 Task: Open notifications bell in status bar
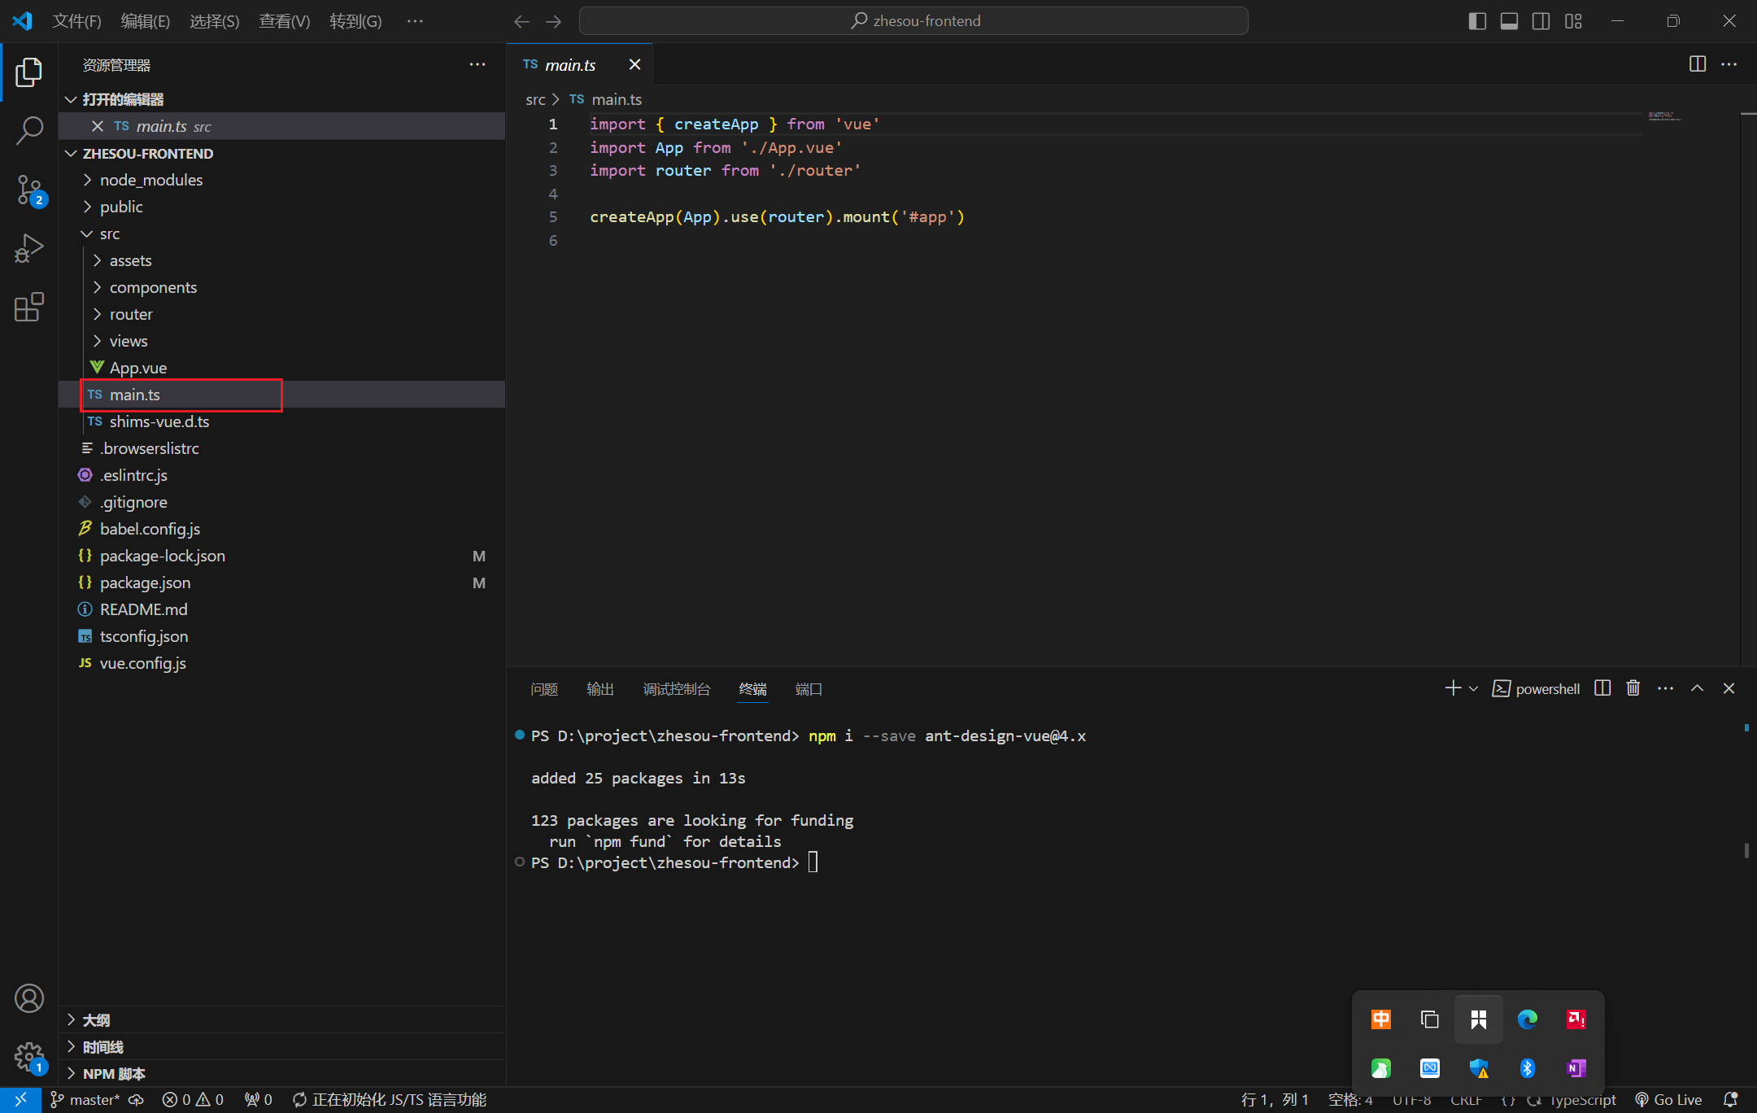[1731, 1100]
